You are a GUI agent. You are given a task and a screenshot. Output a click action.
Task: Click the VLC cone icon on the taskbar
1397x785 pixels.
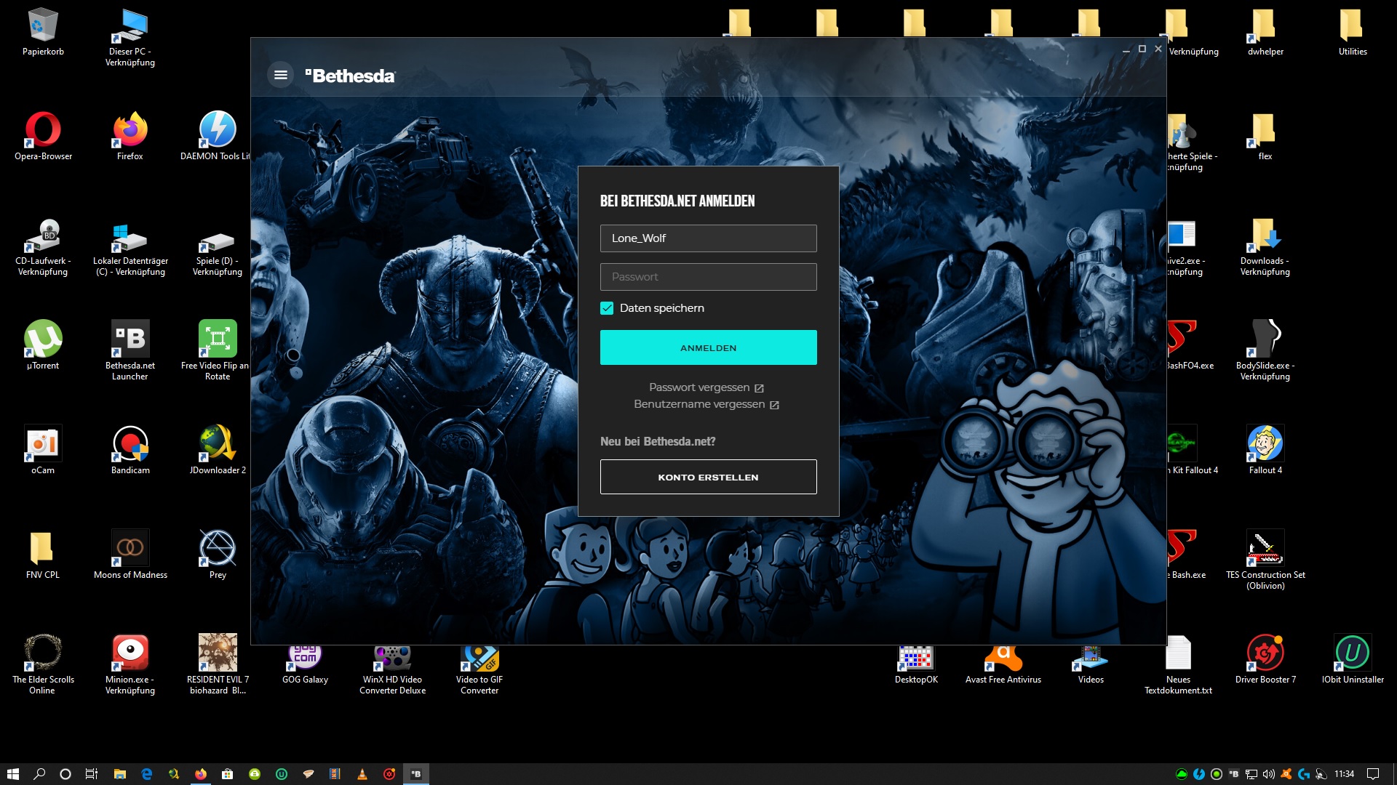362,774
